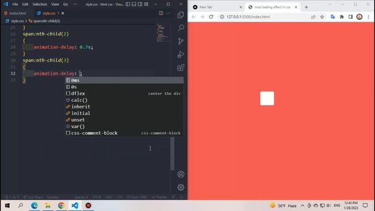Open the Customize Layout icon in title bar
Screen dimensions: 375x211
point(146,4)
